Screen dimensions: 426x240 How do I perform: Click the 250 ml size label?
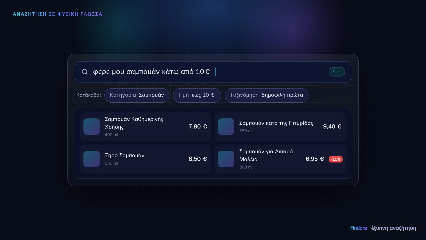coord(246,131)
